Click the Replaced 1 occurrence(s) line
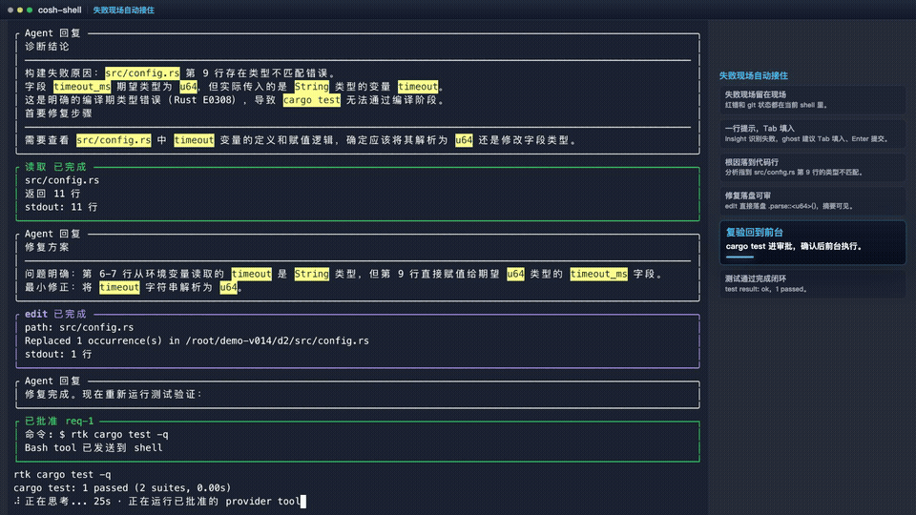Screen dimensions: 916x515 (x=197, y=341)
